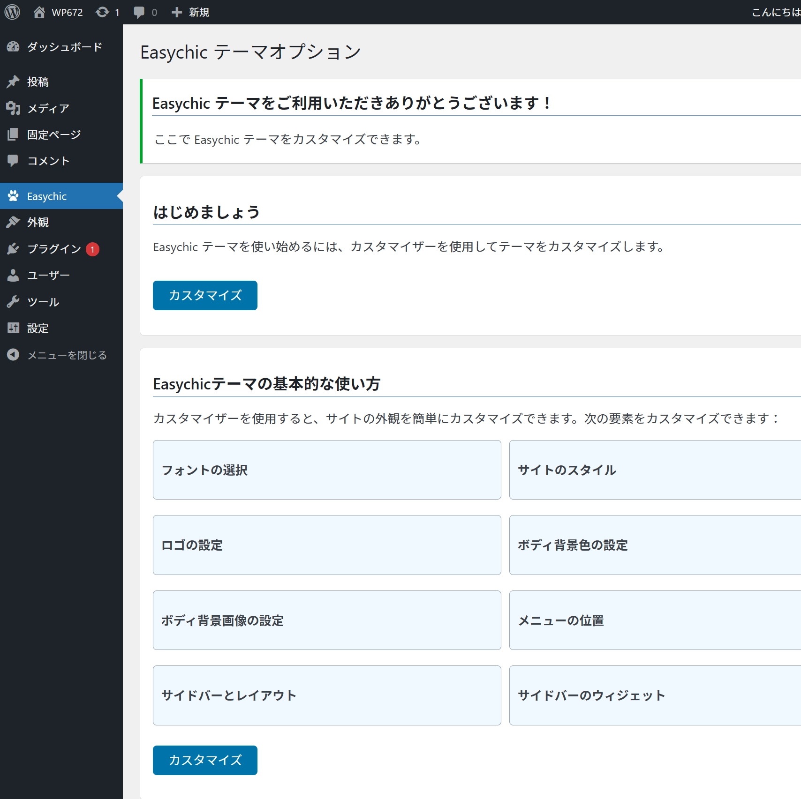Image resolution: width=801 pixels, height=799 pixels.
Task: Open the 固定ページ menu
Action: pyautogui.click(x=53, y=134)
